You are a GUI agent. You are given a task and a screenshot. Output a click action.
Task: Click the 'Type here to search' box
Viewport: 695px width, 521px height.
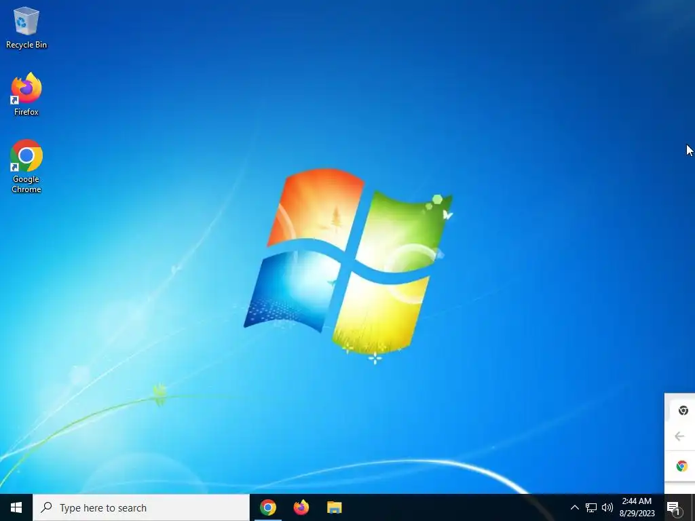pyautogui.click(x=141, y=507)
